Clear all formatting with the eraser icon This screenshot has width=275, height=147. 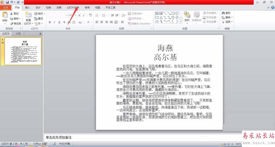click(90, 15)
